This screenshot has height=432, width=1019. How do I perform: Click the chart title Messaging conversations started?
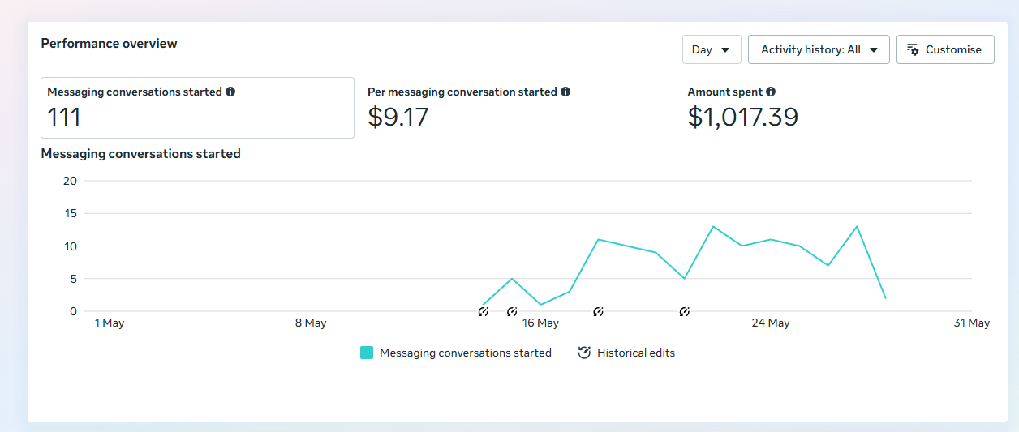141,153
